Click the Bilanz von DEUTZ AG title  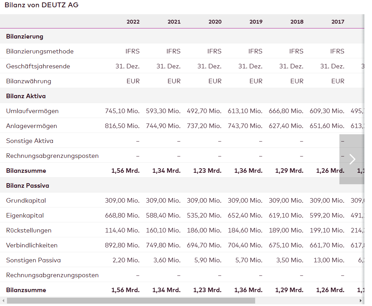[42, 5]
